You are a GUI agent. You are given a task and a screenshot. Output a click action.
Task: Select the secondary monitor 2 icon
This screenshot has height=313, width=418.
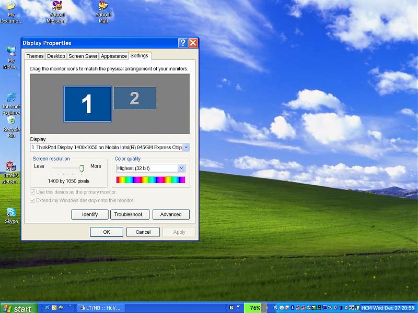tap(135, 98)
